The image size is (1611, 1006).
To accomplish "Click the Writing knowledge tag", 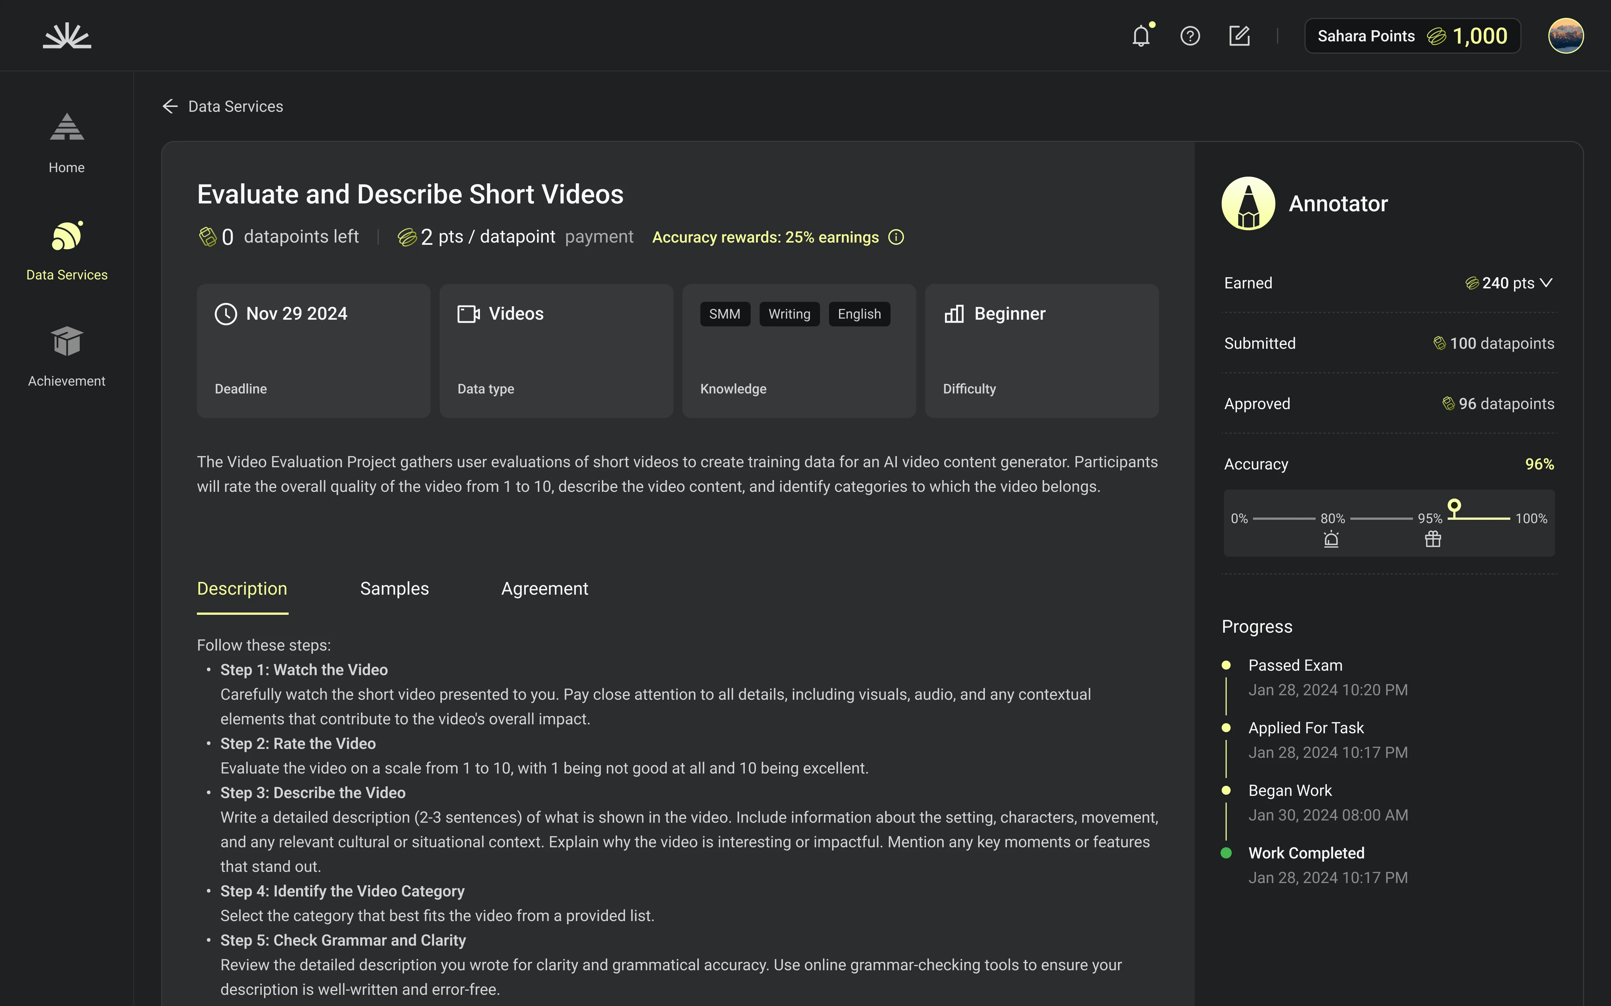I will click(x=789, y=314).
